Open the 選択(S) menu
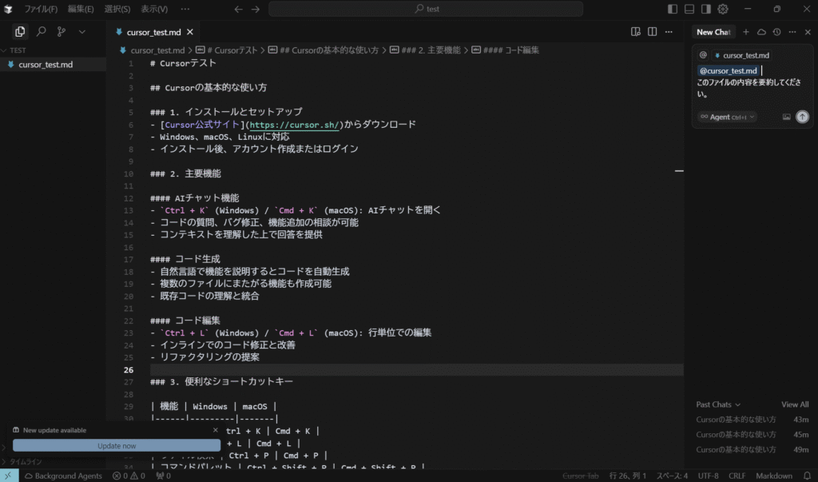This screenshot has height=482, width=818. point(117,9)
